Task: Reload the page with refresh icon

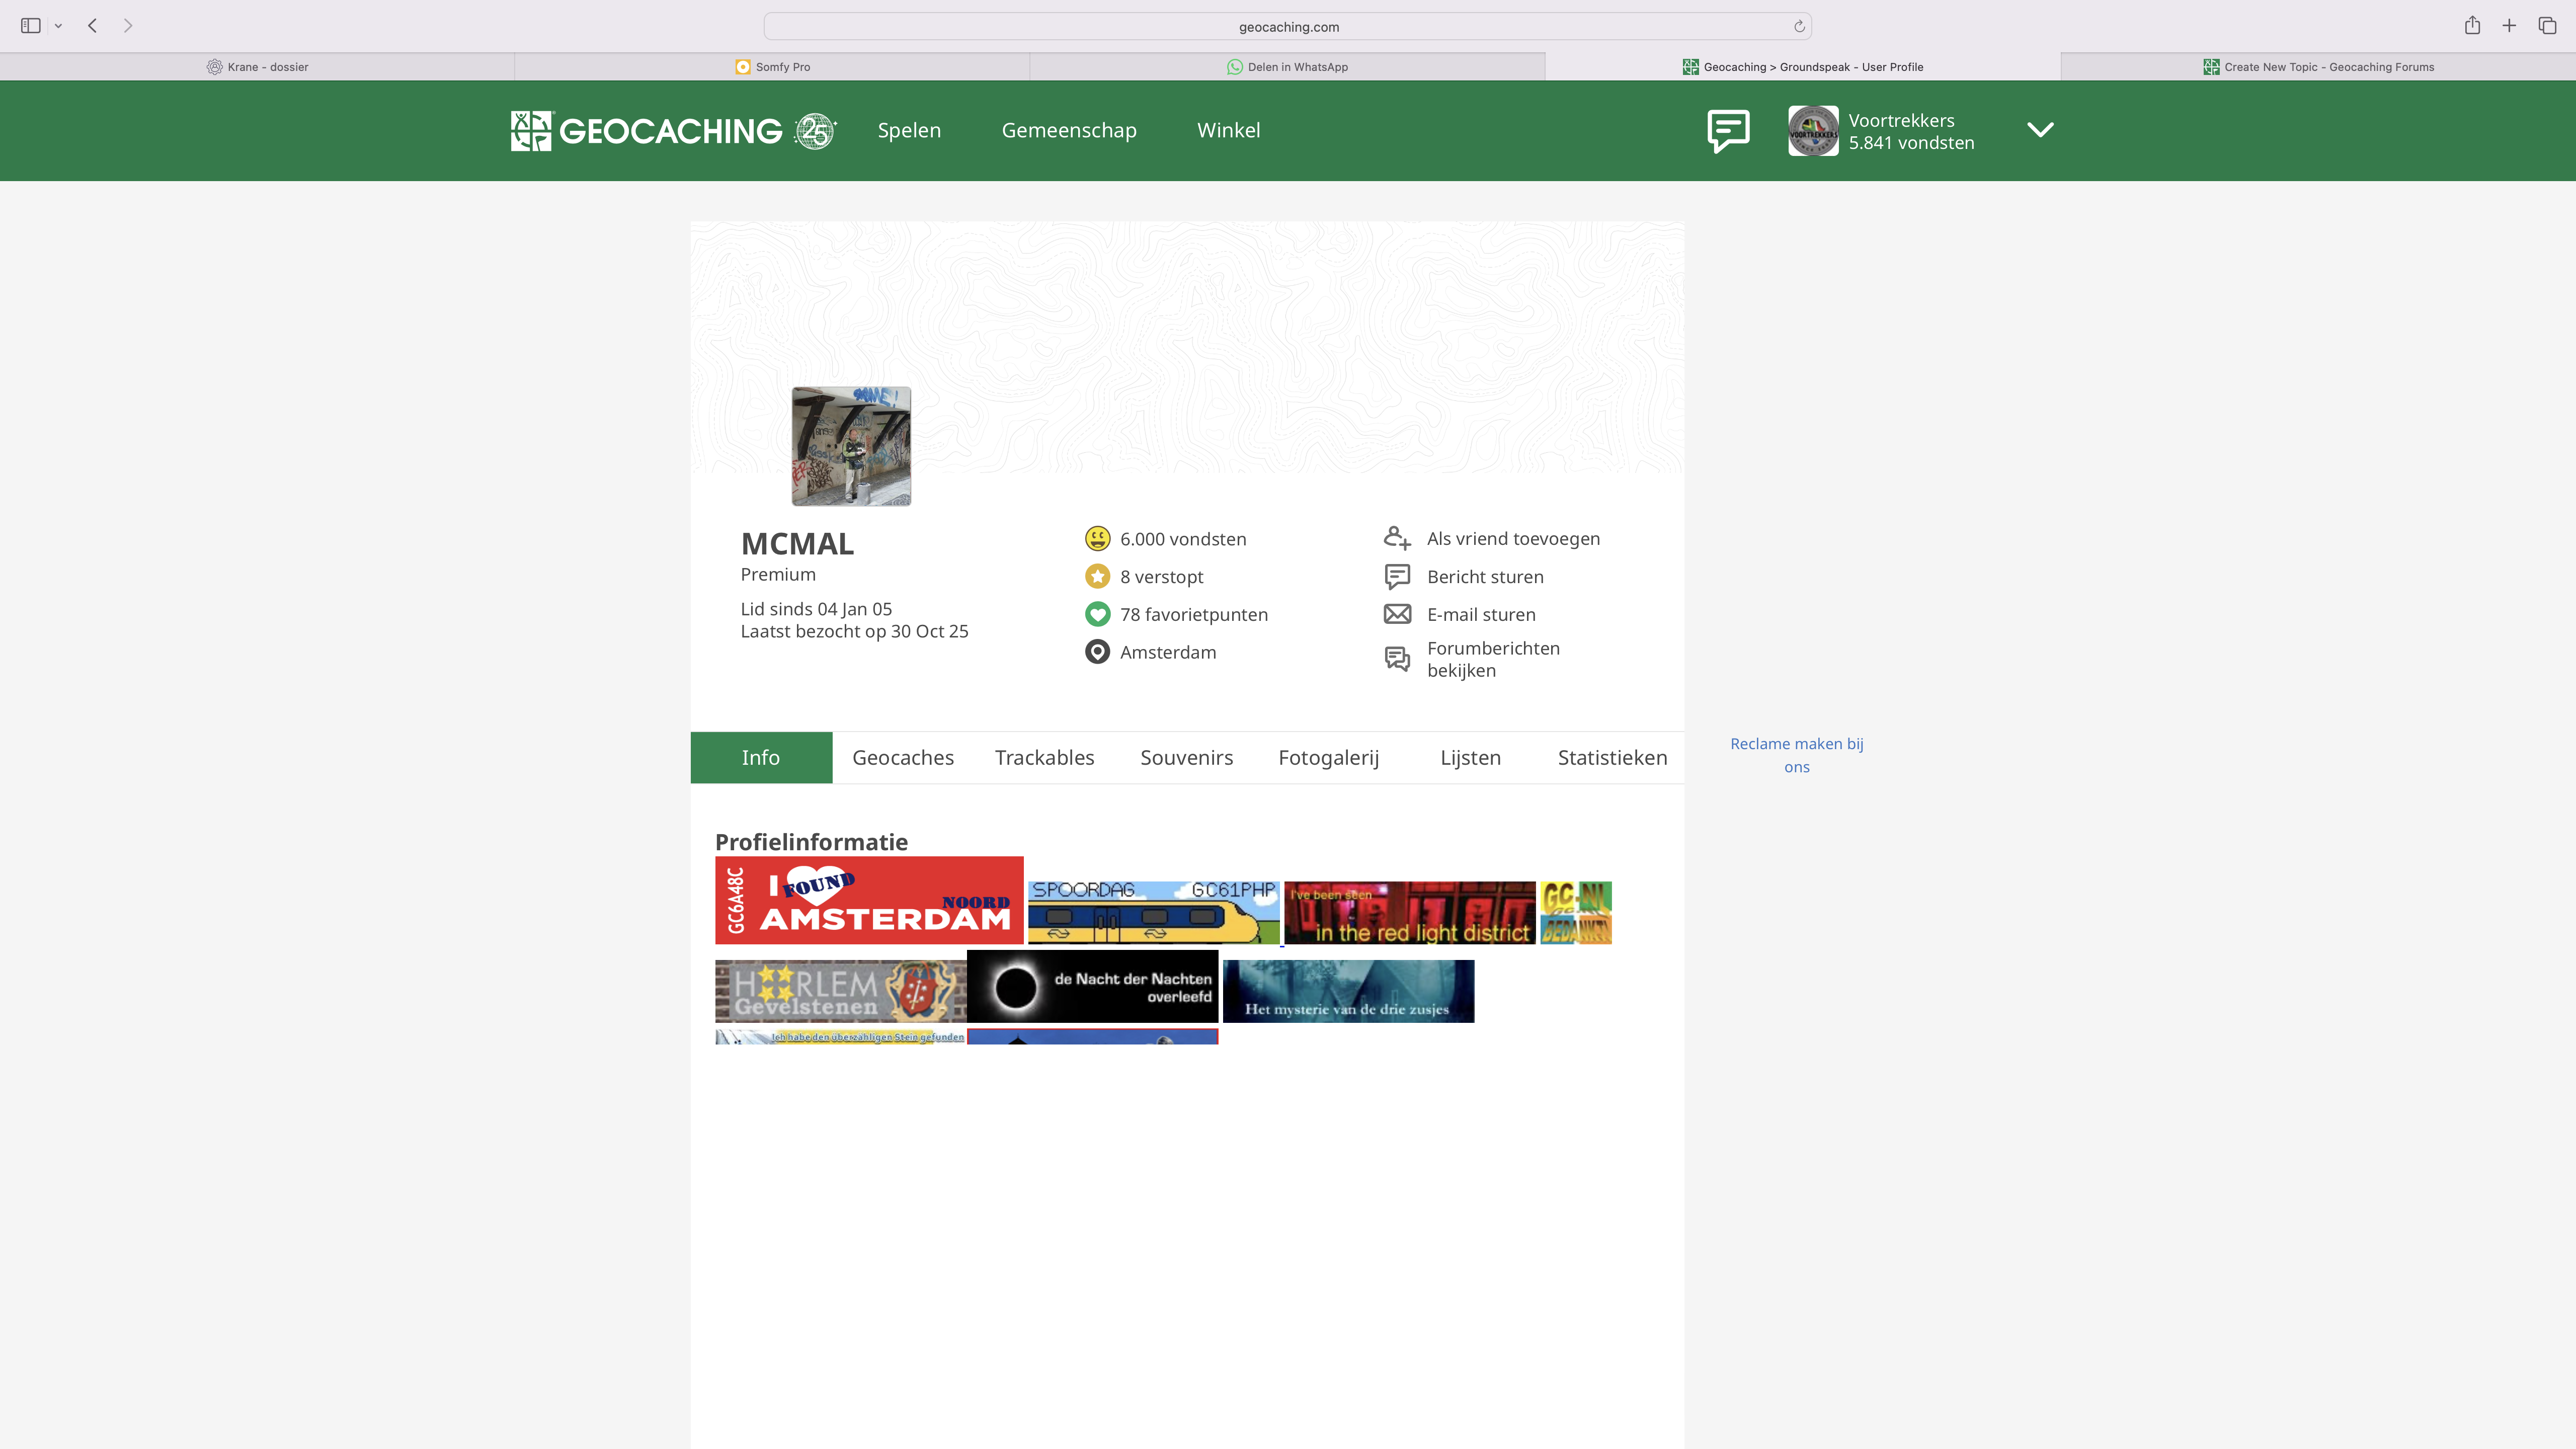Action: (x=1799, y=27)
